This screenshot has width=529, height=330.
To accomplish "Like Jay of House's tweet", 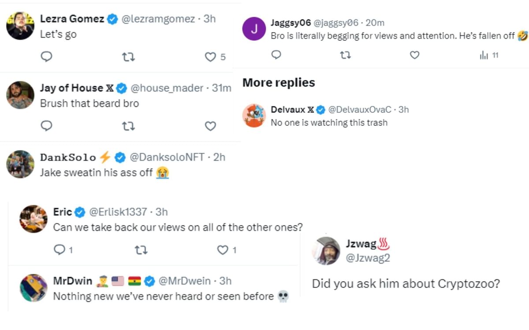I will (210, 126).
